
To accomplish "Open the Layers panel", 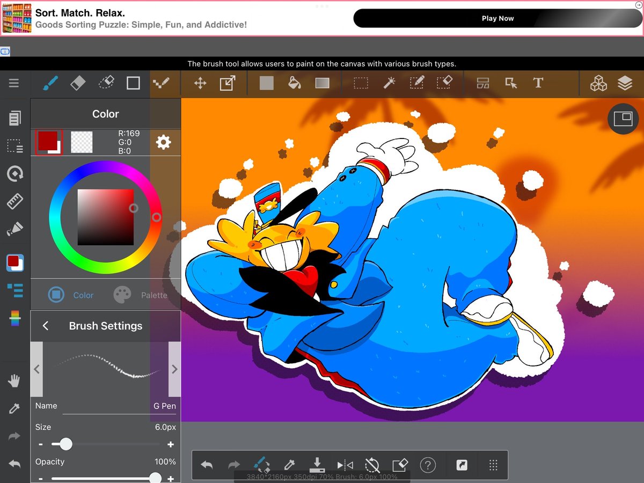I will point(625,83).
